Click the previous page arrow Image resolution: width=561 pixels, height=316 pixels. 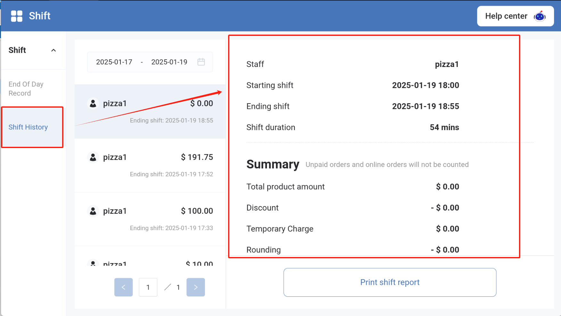tap(123, 287)
